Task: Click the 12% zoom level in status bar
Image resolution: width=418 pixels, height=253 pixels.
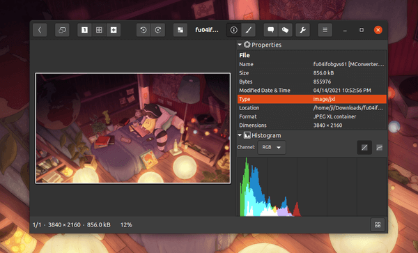Action: click(x=126, y=225)
